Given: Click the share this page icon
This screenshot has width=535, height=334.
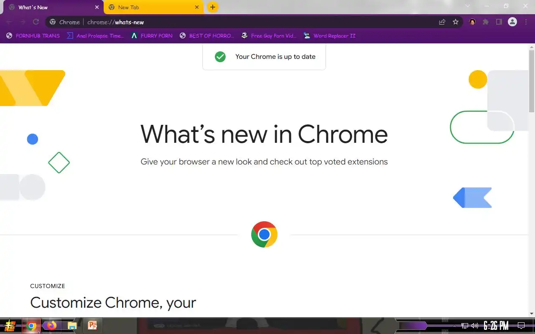Looking at the screenshot, I should (442, 22).
